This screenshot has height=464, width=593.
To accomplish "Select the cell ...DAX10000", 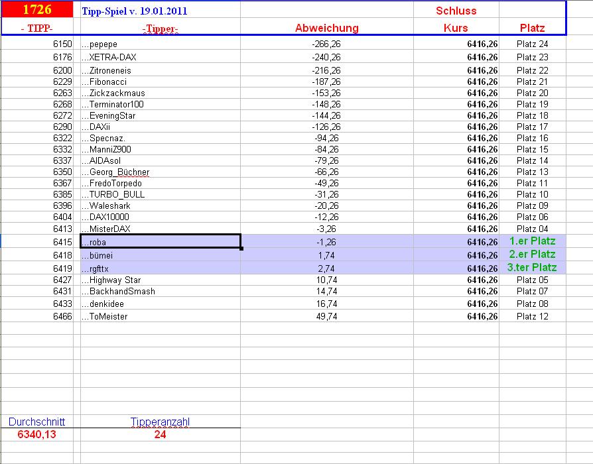I will [161, 217].
